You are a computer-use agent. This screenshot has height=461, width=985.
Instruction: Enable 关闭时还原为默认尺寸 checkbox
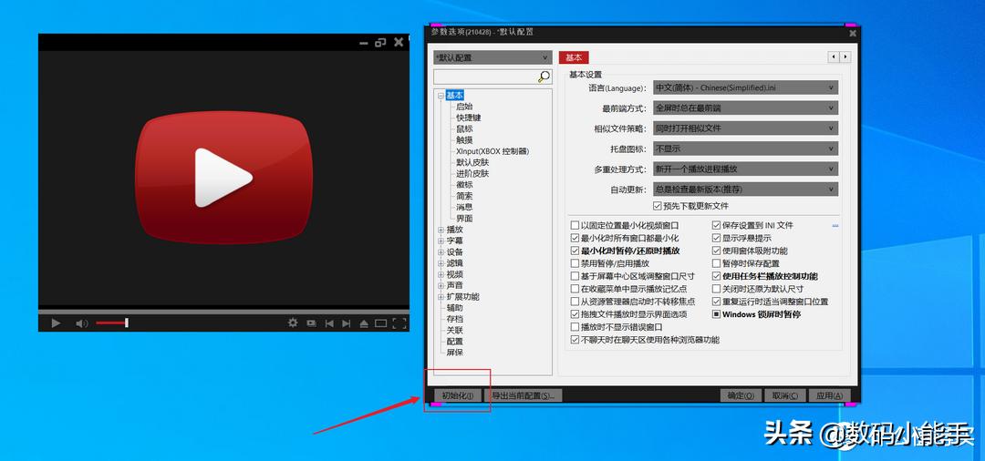716,289
